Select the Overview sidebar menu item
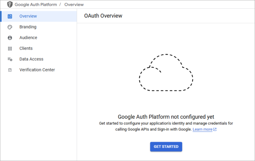This screenshot has height=161, width=255. coord(39,16)
